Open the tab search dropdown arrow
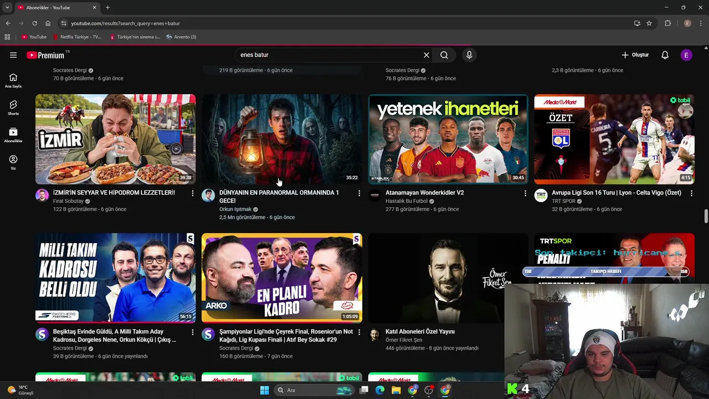 pyautogui.click(x=7, y=8)
